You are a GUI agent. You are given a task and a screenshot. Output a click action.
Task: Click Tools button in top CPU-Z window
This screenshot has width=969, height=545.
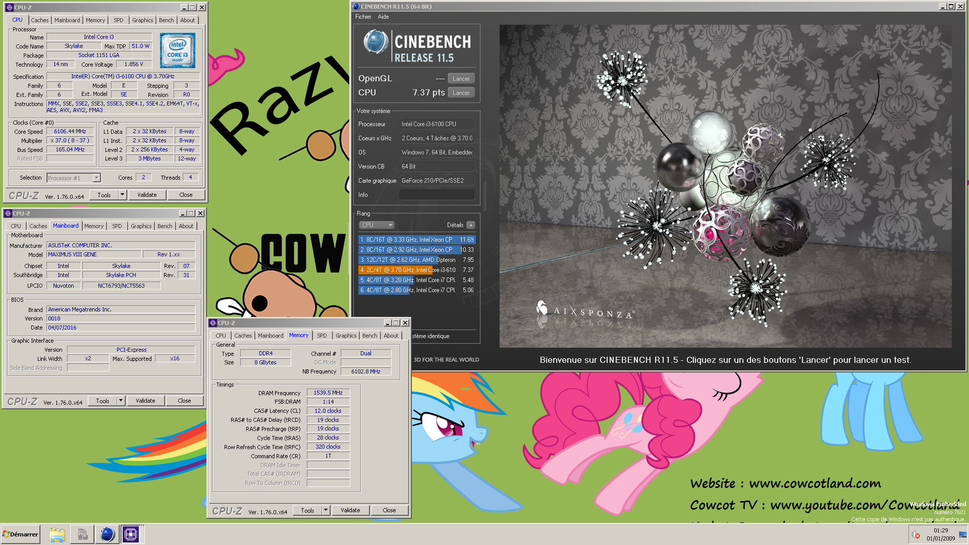click(x=104, y=195)
